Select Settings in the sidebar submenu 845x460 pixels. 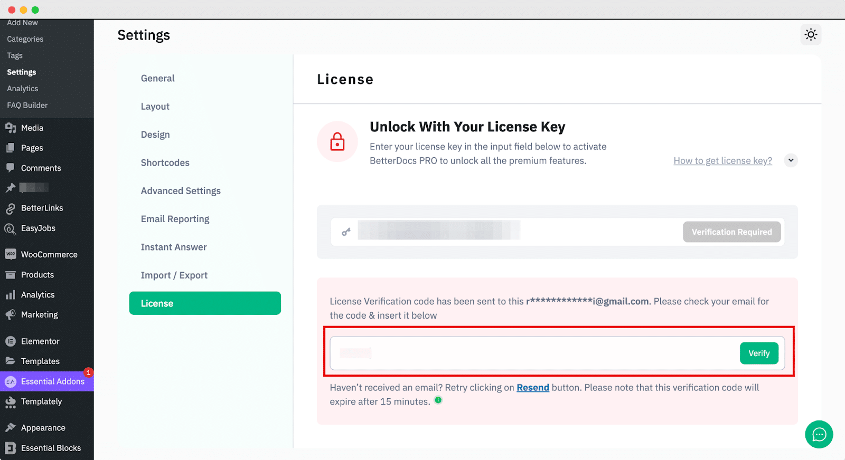tap(22, 72)
